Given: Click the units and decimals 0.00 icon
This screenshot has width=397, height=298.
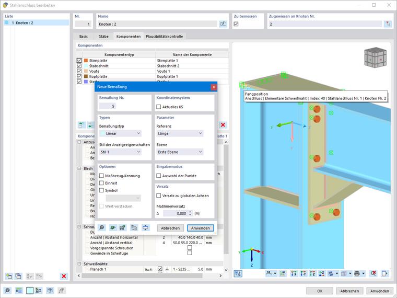Looking at the screenshot, I should coord(19,291).
